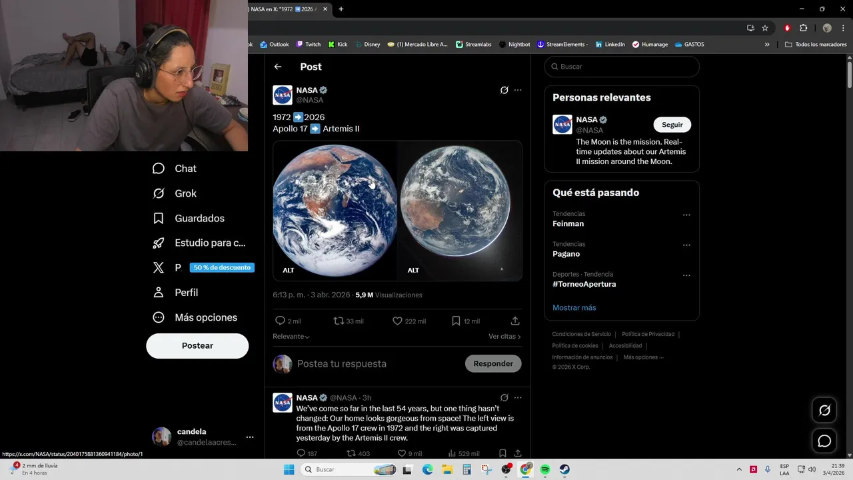Open Todos los marcadores folder
Screen dimensions: 853x480
[816, 45]
